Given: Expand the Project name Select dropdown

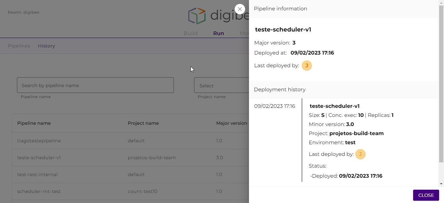Looking at the screenshot, I should click(x=221, y=85).
